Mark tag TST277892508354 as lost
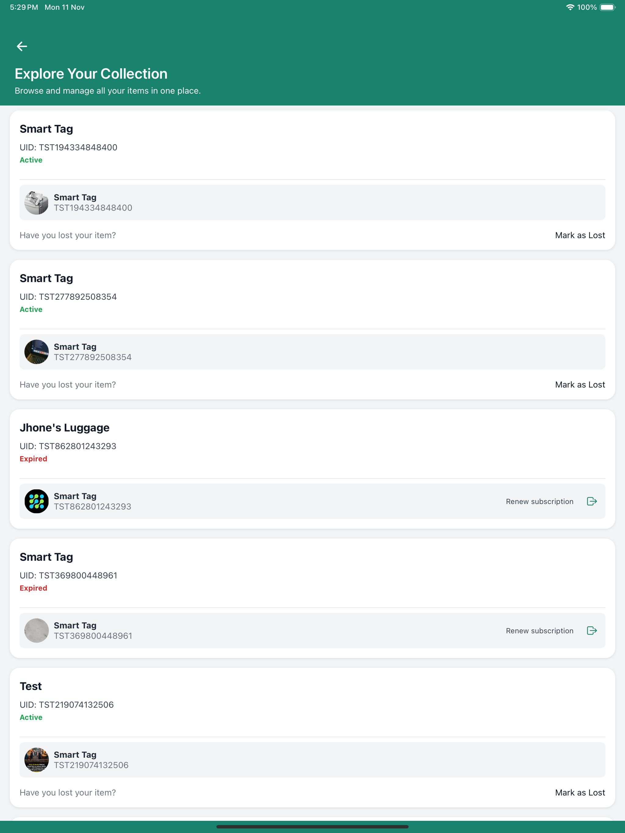This screenshot has width=625, height=833. coord(580,384)
